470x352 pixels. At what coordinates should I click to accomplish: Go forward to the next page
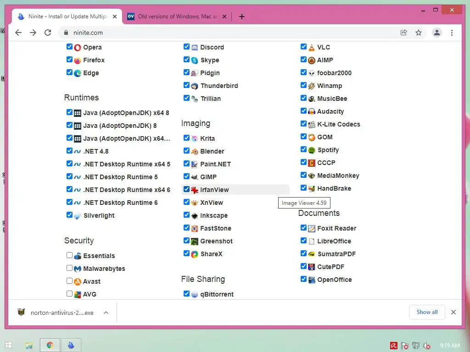coord(33,33)
